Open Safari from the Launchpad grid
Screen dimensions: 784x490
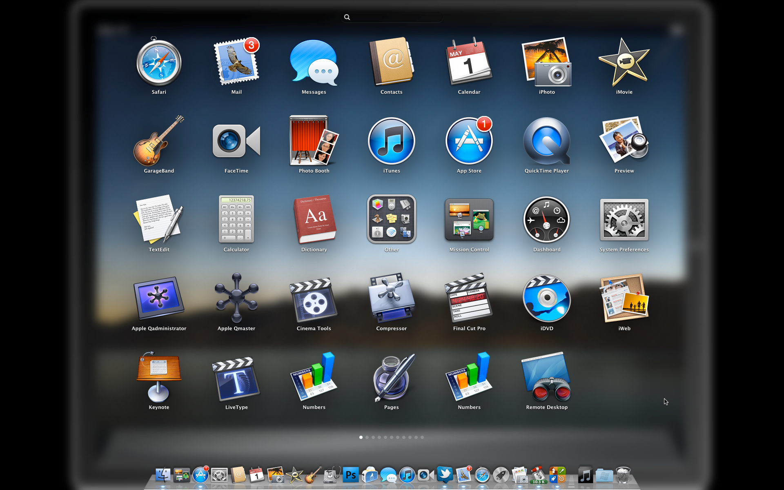[x=159, y=62]
